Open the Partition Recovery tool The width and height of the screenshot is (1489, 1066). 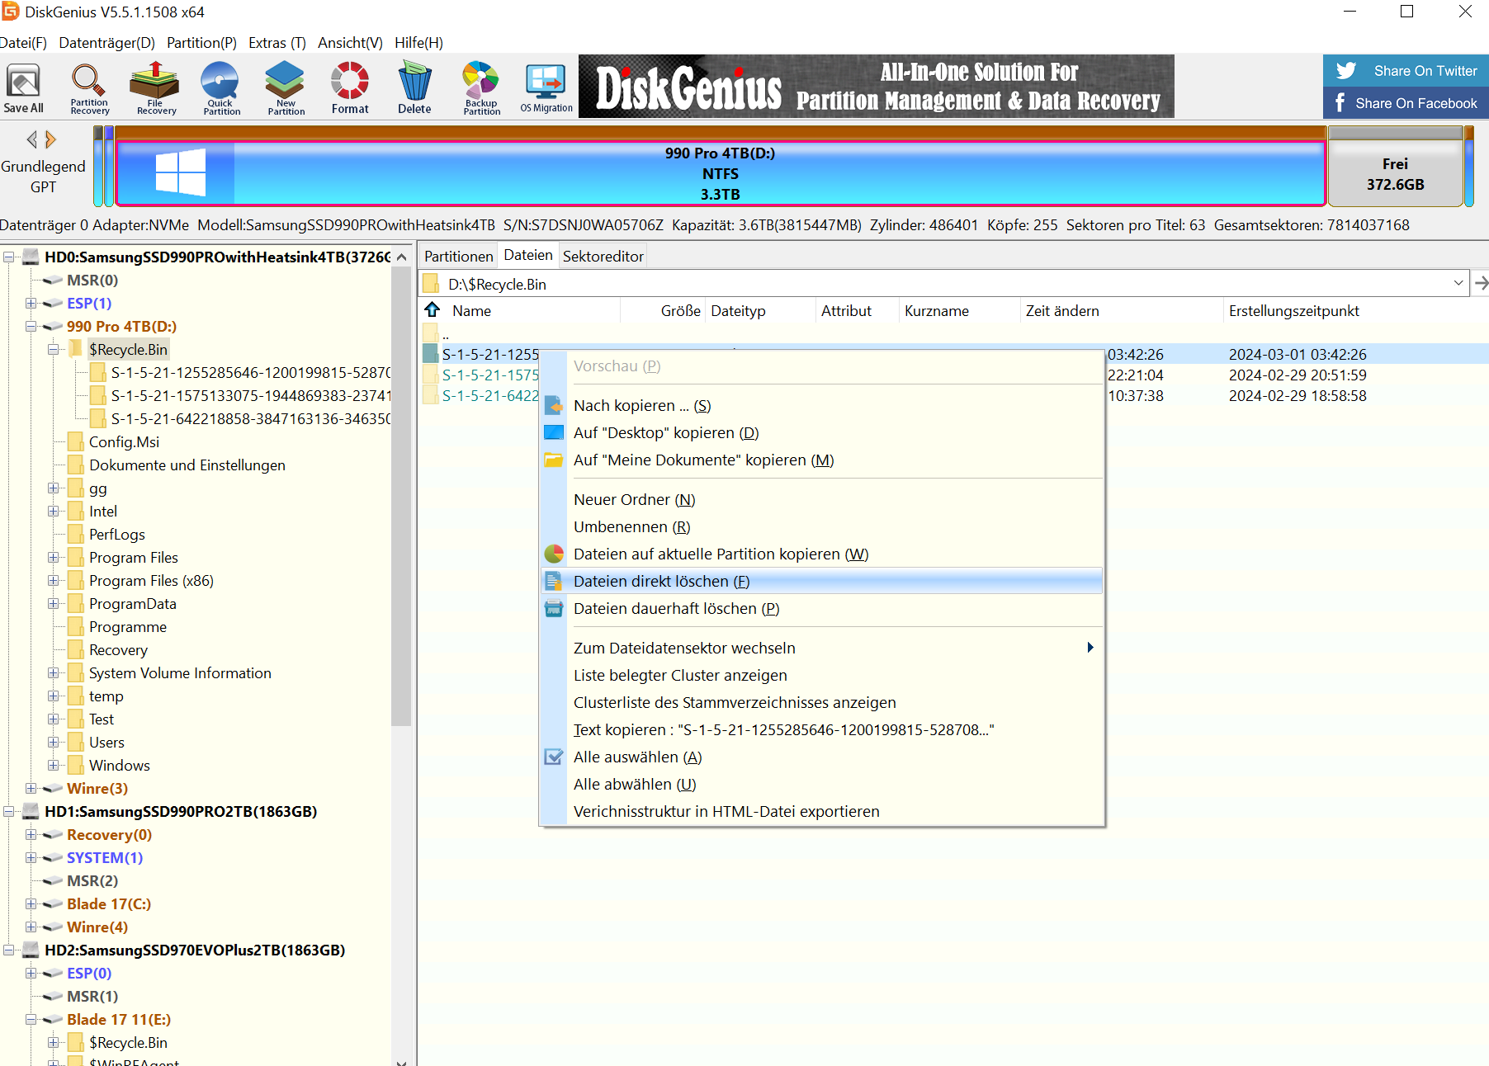pyautogui.click(x=89, y=87)
